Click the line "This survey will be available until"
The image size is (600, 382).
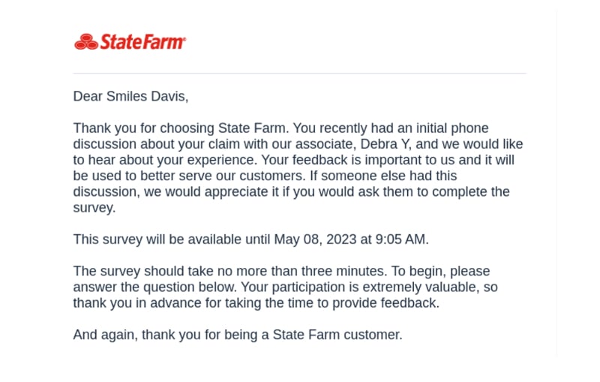[x=172, y=239]
